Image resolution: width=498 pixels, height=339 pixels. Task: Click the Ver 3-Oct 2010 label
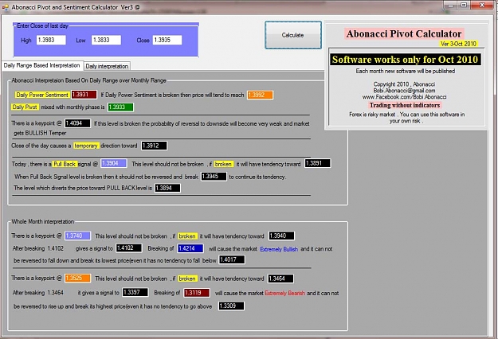tap(458, 44)
